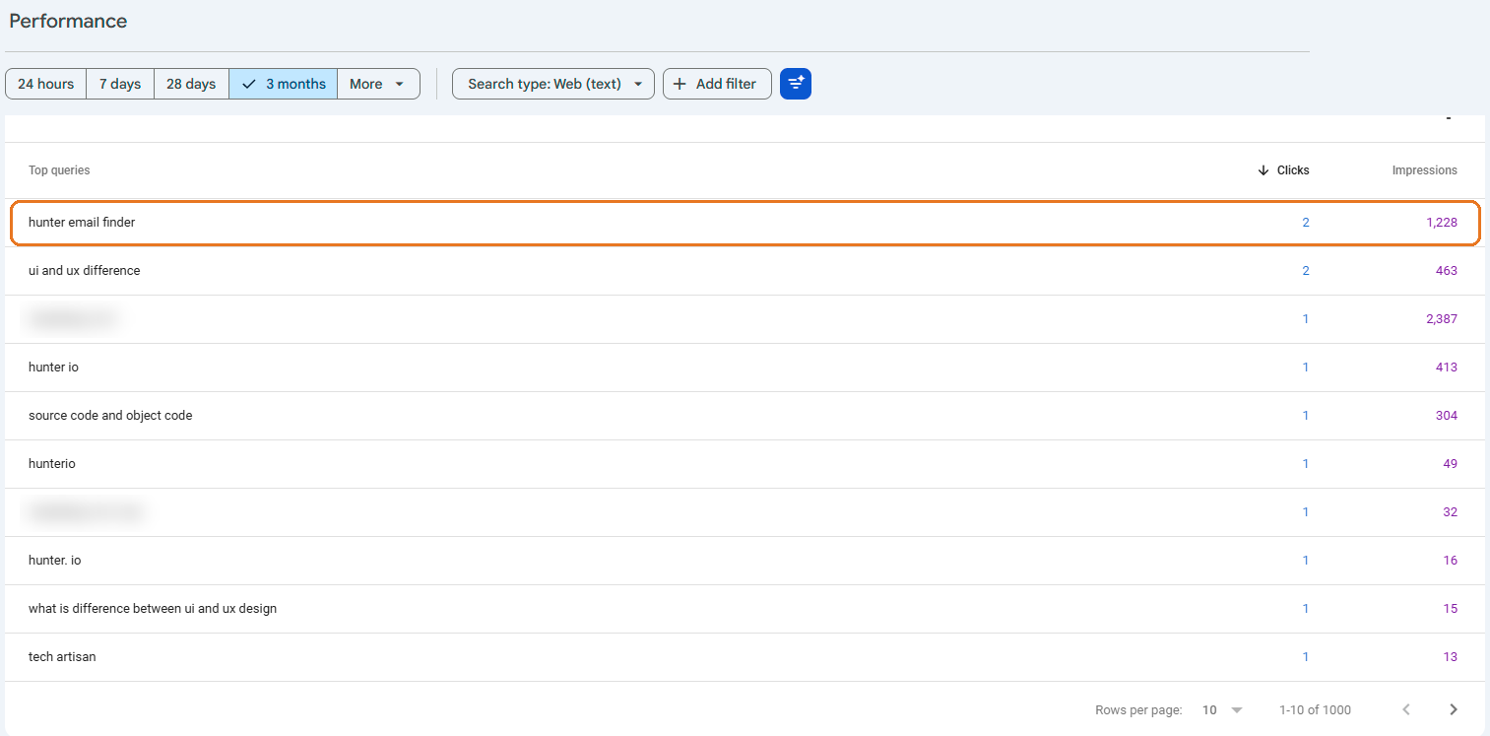This screenshot has height=736, width=1490.
Task: Click the 49 impressions value
Action: point(1451,464)
